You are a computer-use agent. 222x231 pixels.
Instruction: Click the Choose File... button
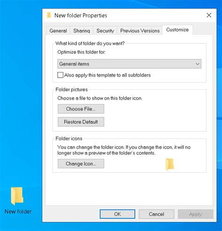81,109
